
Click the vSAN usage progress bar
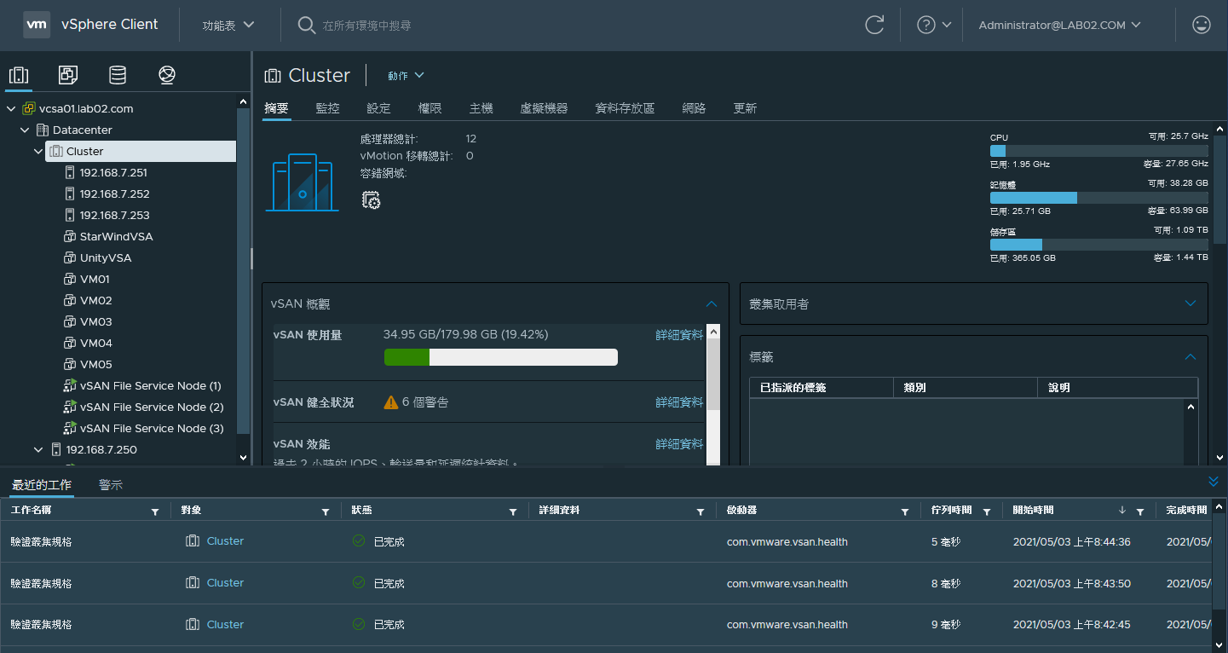(501, 357)
